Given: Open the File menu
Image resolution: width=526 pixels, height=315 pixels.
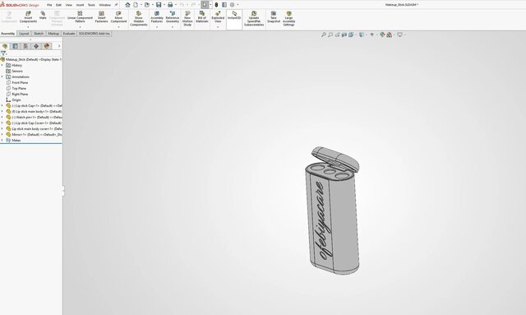Looking at the screenshot, I should [x=49, y=5].
